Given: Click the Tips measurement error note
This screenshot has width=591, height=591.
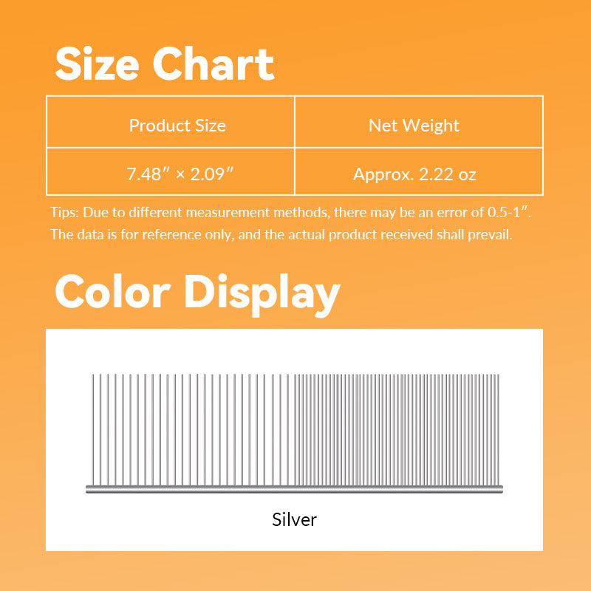Looking at the screenshot, I should tap(290, 213).
